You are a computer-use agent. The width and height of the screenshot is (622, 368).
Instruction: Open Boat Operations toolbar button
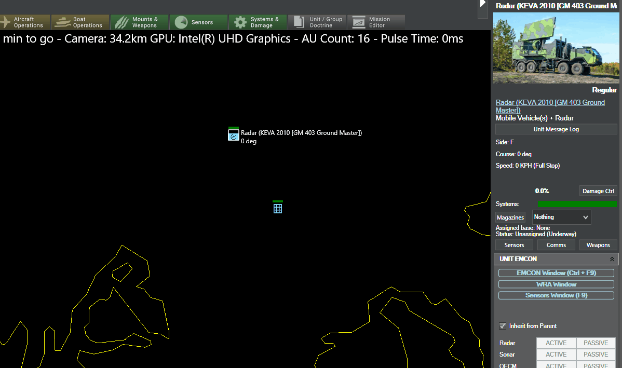[x=80, y=22]
